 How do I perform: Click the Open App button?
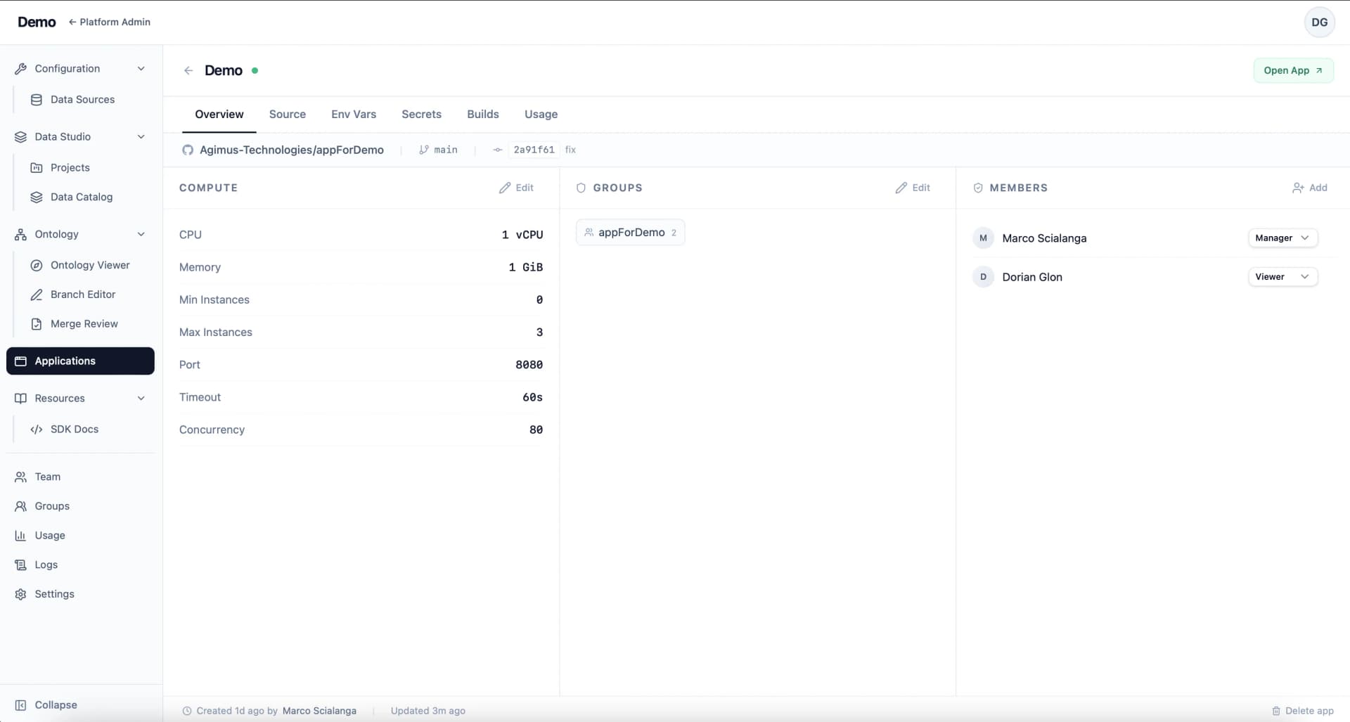(1293, 70)
